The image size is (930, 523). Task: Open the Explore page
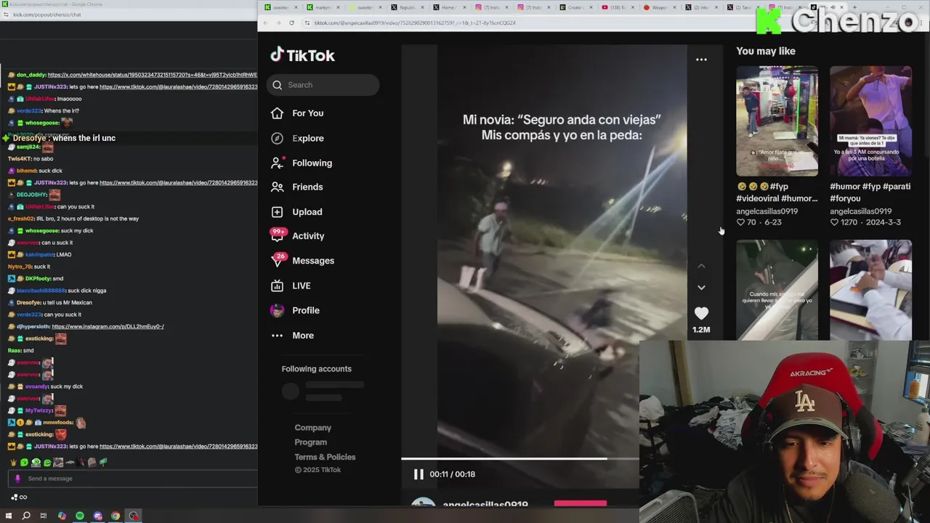click(x=308, y=138)
